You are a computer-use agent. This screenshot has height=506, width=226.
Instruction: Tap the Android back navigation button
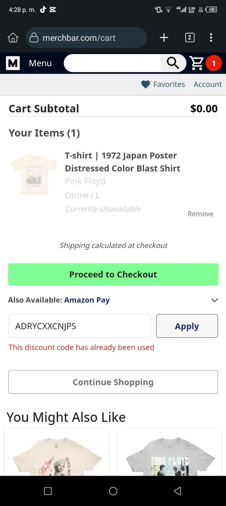click(x=177, y=491)
